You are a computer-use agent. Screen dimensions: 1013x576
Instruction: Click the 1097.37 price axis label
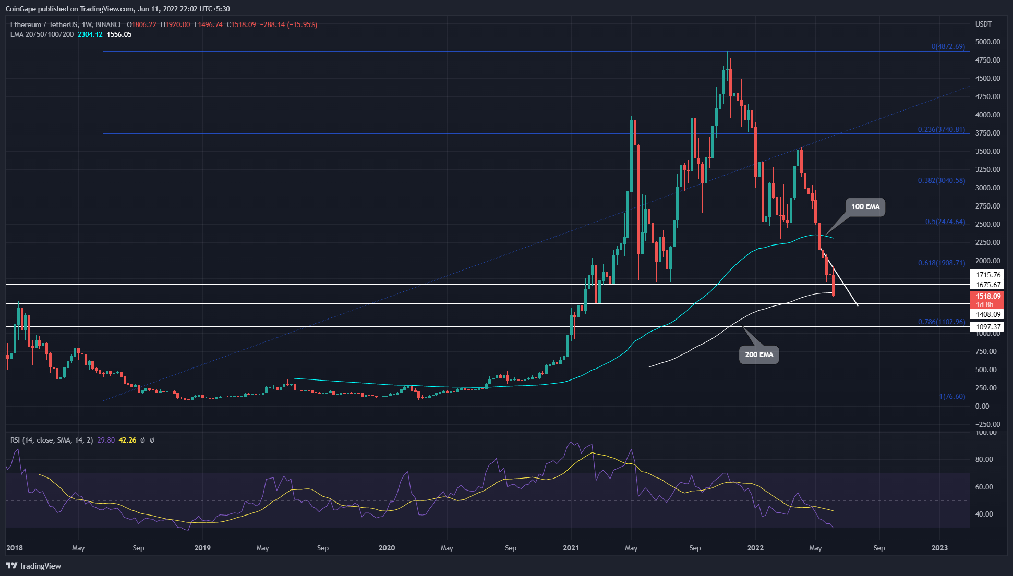(987, 327)
